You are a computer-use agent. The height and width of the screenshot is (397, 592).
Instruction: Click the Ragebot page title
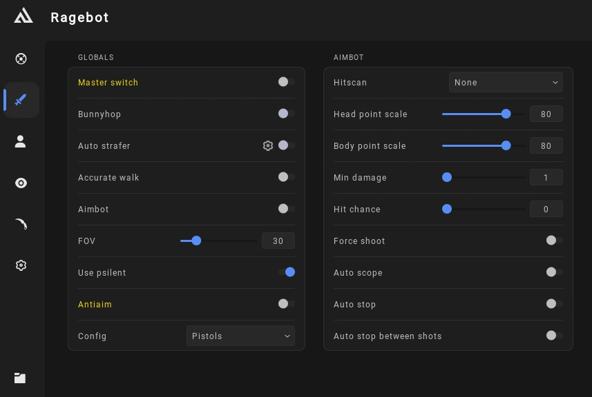[x=79, y=17]
